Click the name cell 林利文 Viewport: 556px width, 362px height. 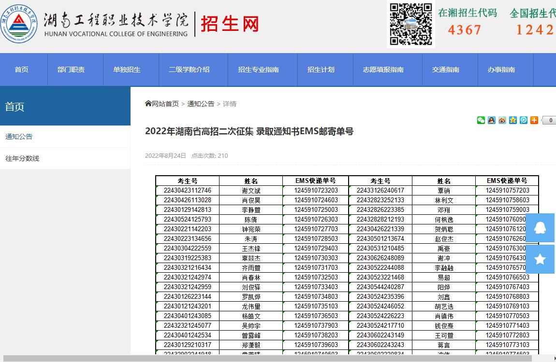pyautogui.click(x=444, y=200)
